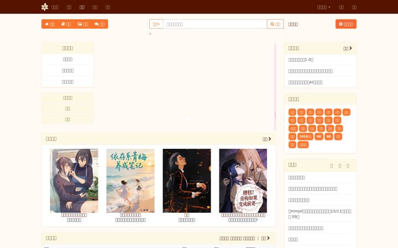Click the chevron link in the cover gallery header

pos(266,139)
